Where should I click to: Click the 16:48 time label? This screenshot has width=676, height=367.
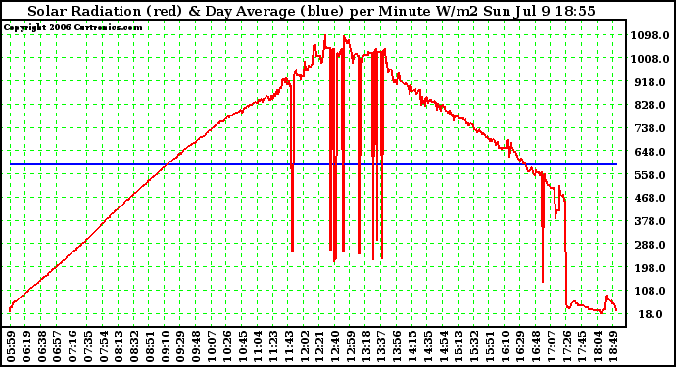[x=536, y=346]
